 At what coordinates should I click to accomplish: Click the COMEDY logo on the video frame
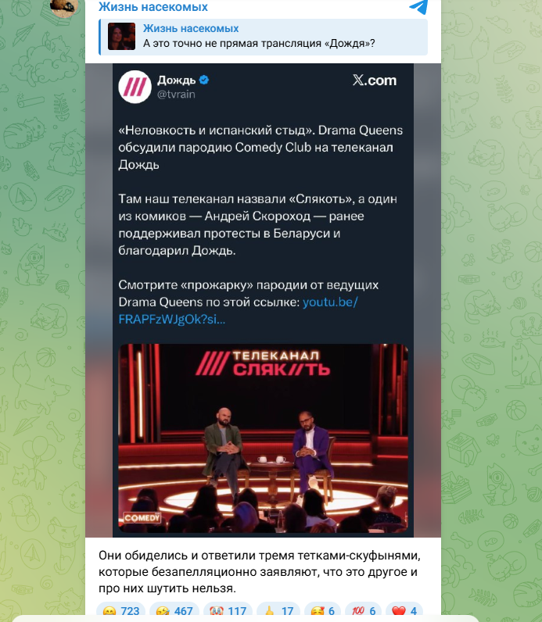[142, 517]
